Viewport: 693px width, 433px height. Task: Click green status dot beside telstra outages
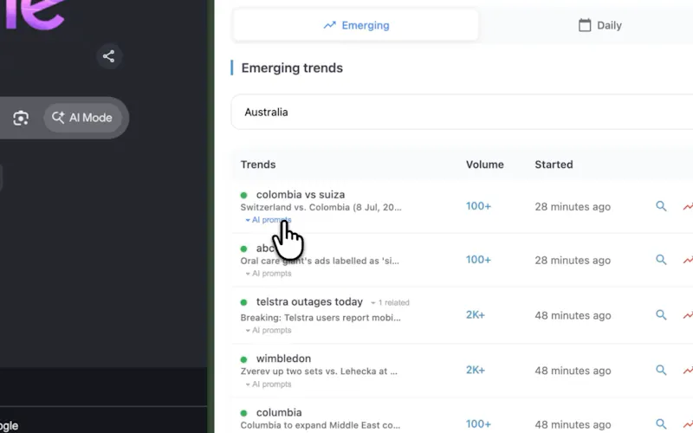[243, 302]
